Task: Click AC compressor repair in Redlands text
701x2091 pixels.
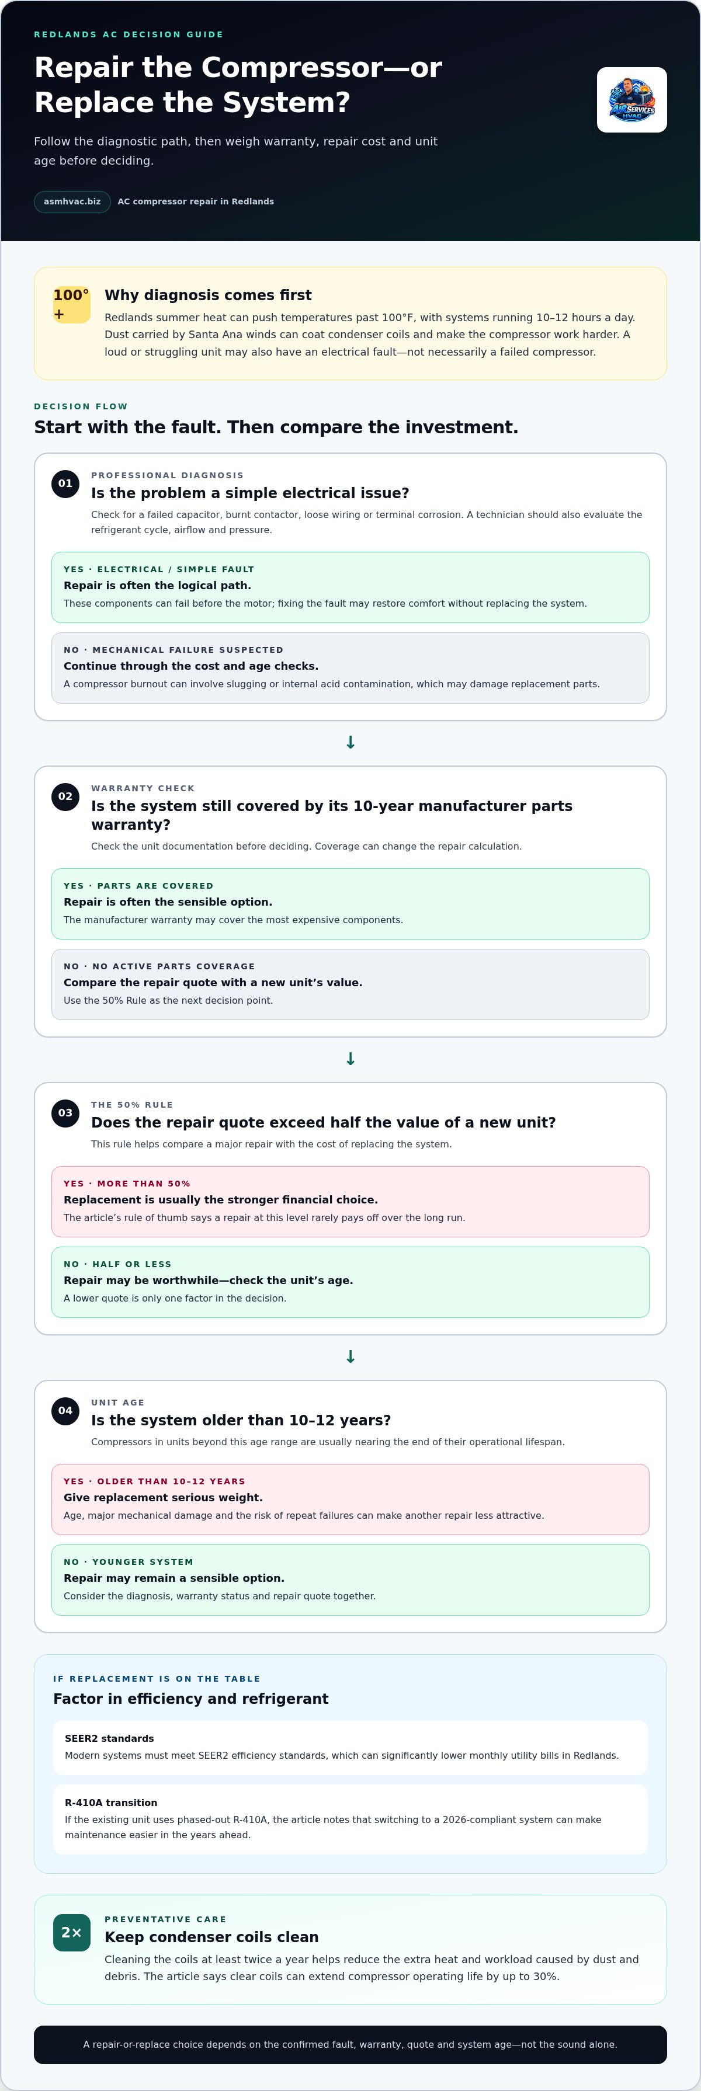Action: coord(196,201)
